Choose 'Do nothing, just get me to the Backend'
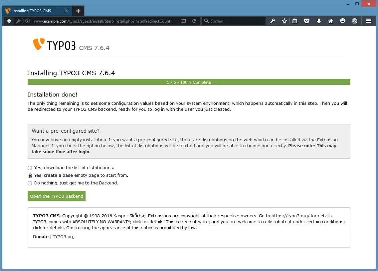Image resolution: width=378 pixels, height=271 pixels. (x=30, y=183)
